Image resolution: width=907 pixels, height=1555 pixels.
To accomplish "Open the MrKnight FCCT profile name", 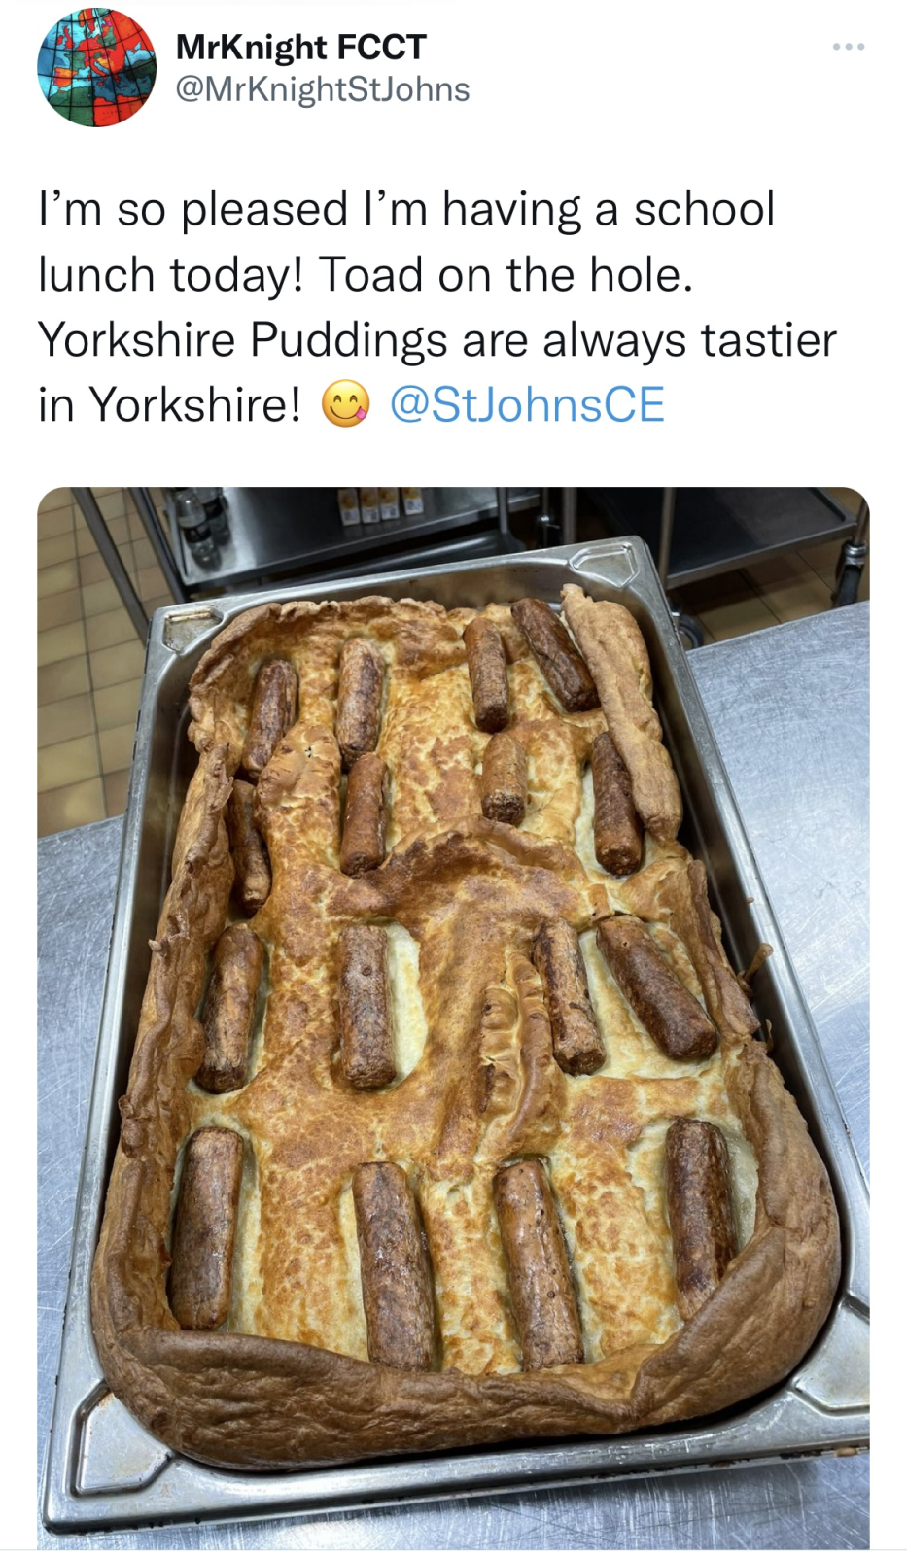I will 300,47.
